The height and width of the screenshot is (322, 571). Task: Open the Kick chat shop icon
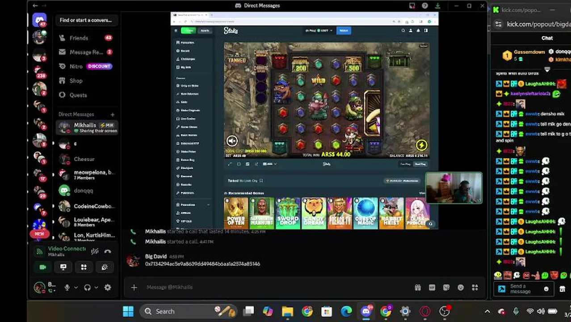click(562, 289)
